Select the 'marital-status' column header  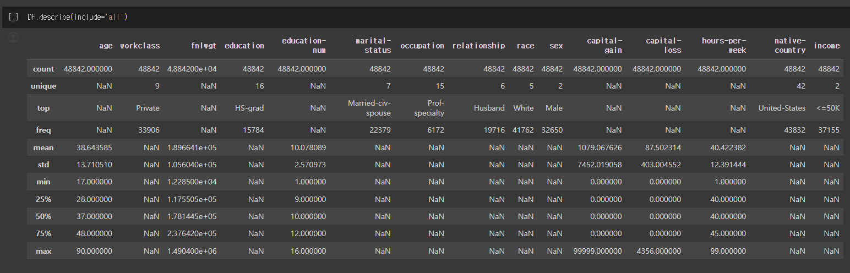[x=373, y=46]
